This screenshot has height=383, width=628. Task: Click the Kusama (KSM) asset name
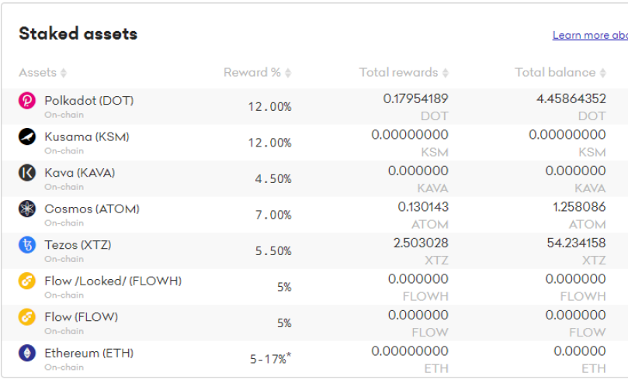[86, 137]
